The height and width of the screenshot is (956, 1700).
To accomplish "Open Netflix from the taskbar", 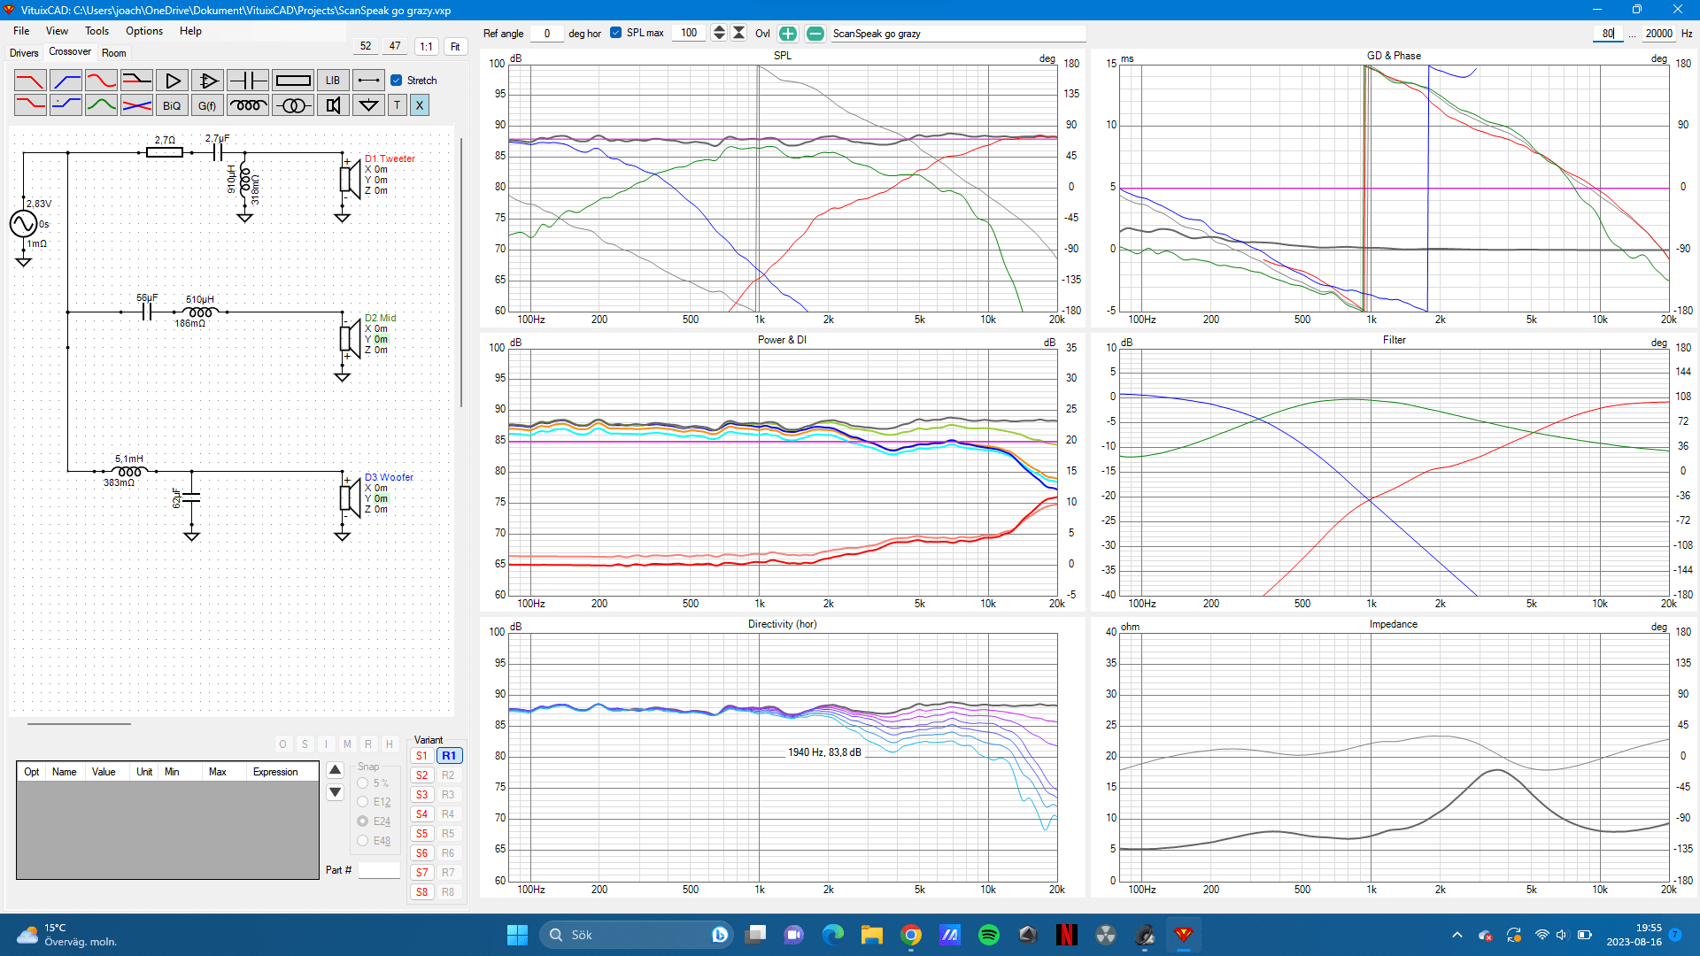I will click(1067, 935).
